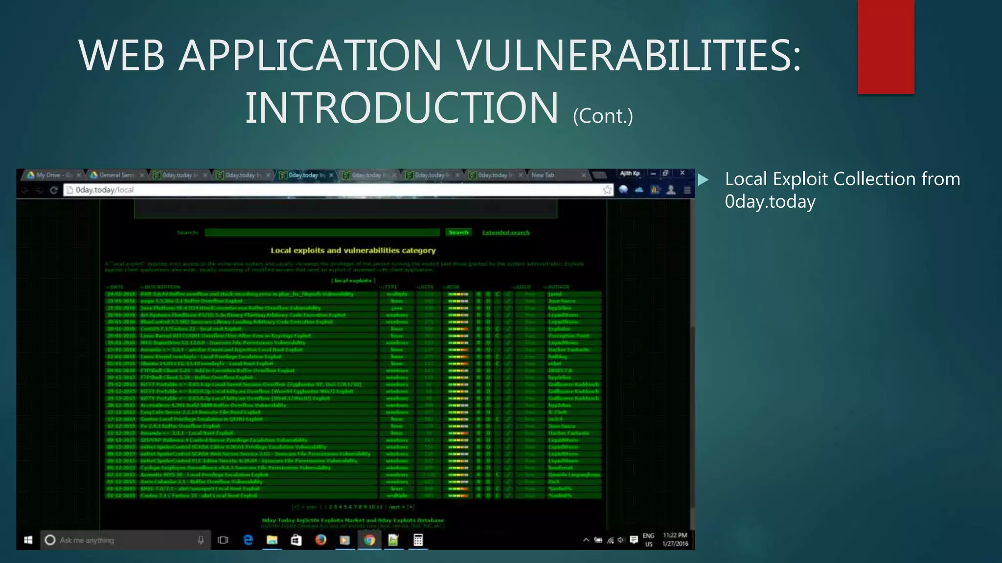Click the ENG US language indicator
The image size is (1002, 563).
tap(649, 540)
